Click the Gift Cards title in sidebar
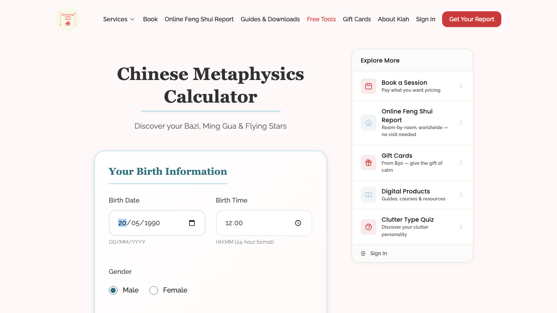Viewport: 557px width, 313px height. (397, 156)
